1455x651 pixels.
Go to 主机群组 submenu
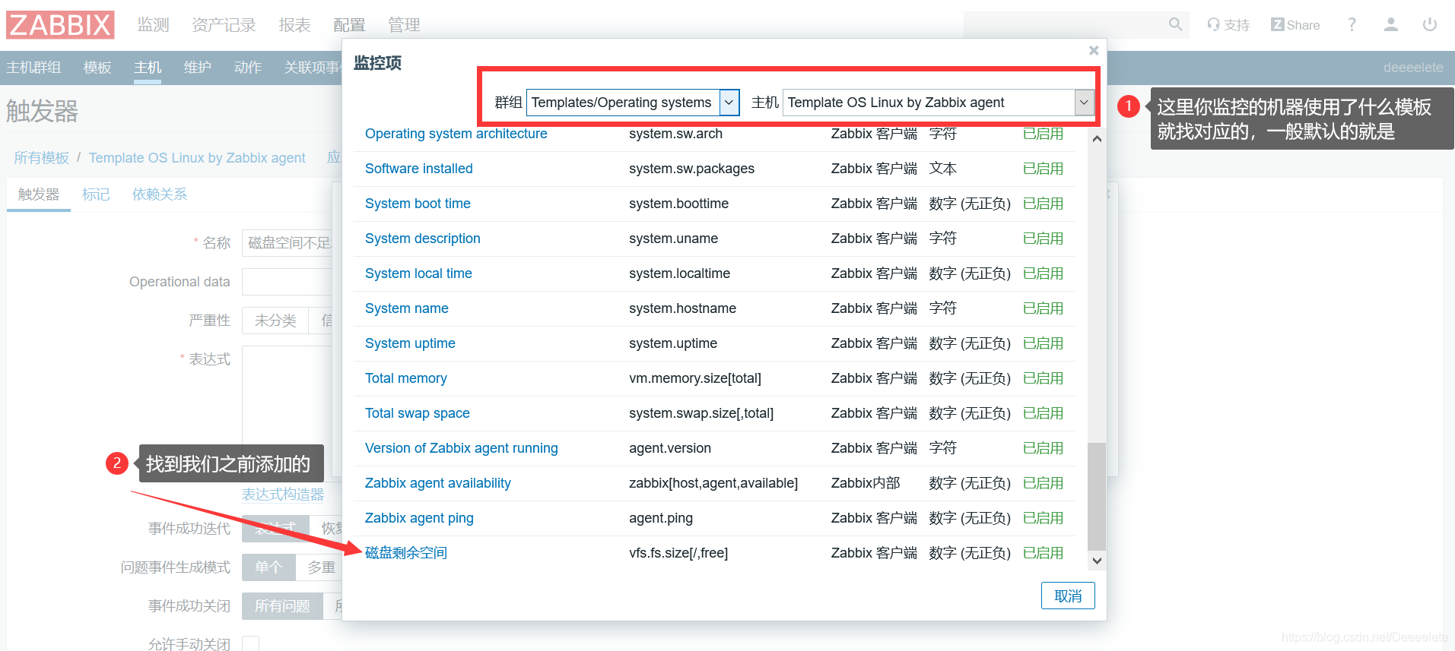tap(33, 68)
